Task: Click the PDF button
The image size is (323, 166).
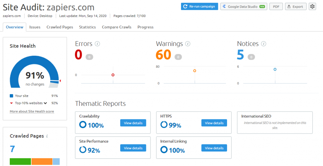Action: click(x=276, y=7)
